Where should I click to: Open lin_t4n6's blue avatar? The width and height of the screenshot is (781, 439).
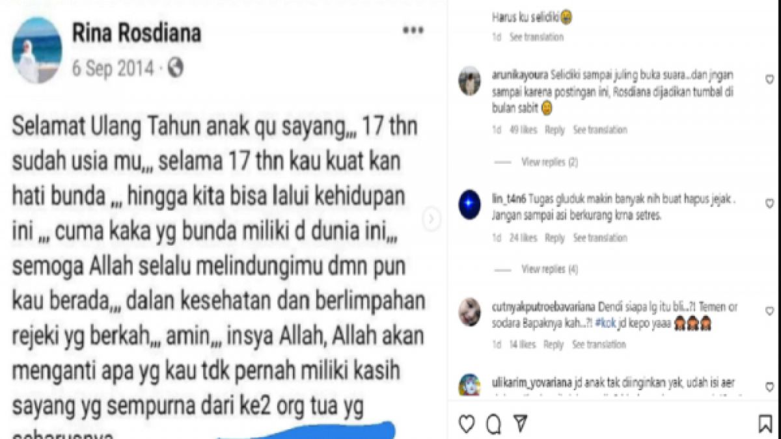[469, 204]
